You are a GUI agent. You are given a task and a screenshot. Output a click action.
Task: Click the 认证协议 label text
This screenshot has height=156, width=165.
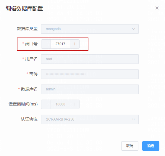29,119
